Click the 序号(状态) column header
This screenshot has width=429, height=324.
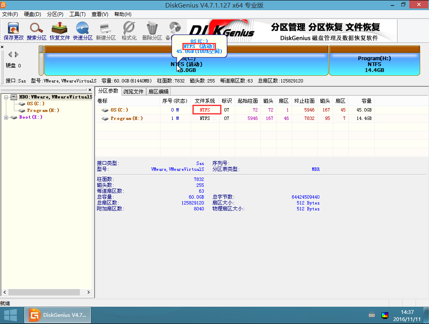click(175, 101)
